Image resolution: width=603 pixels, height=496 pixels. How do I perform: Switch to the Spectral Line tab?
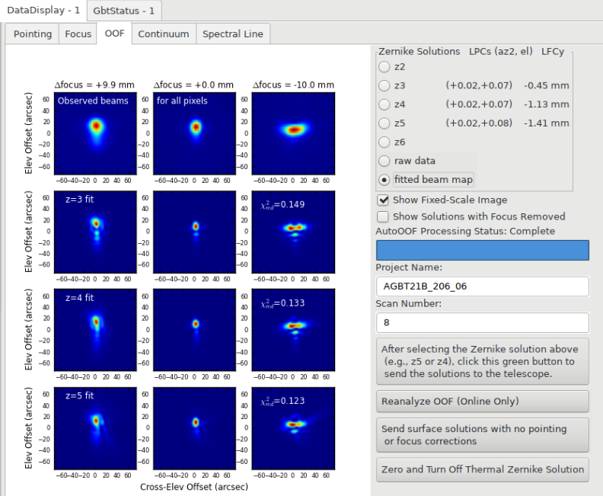pos(233,34)
